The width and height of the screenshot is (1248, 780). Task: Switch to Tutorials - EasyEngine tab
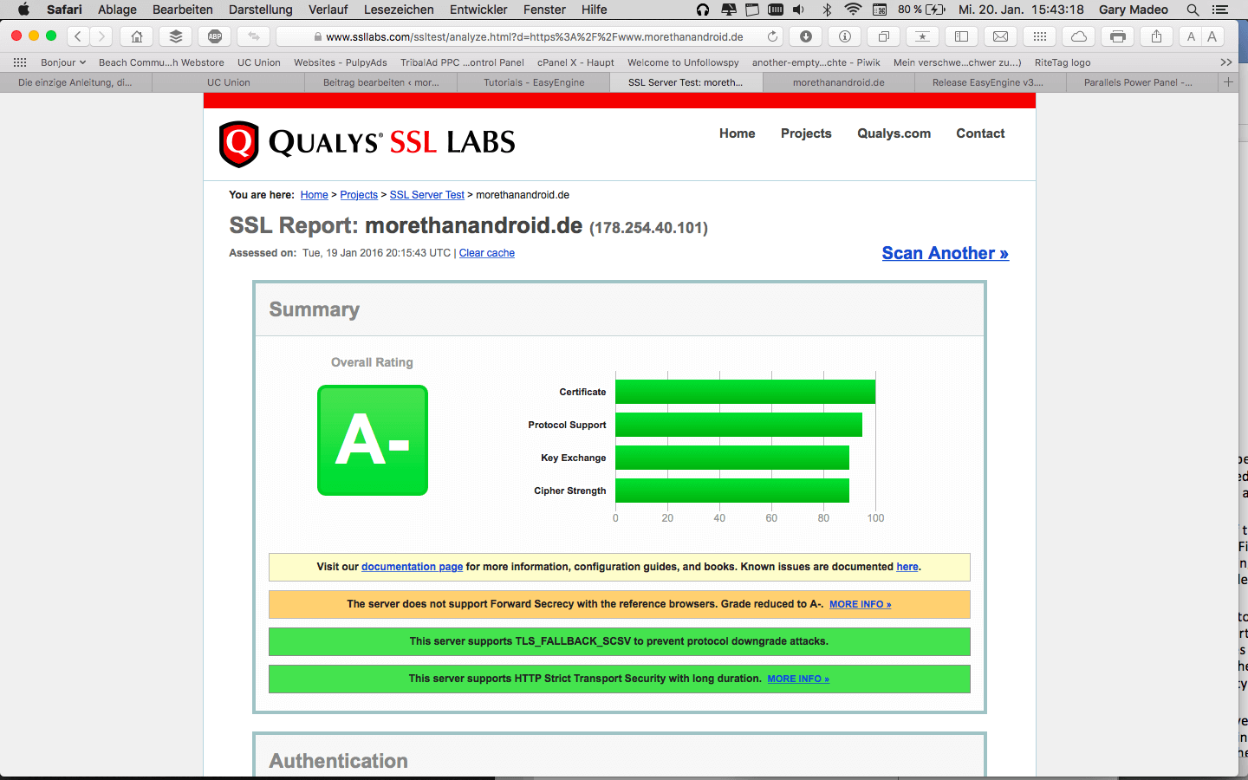534,82
